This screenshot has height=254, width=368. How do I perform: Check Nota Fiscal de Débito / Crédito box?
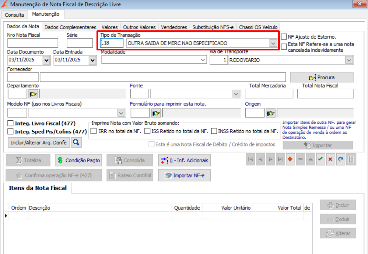coord(151,144)
